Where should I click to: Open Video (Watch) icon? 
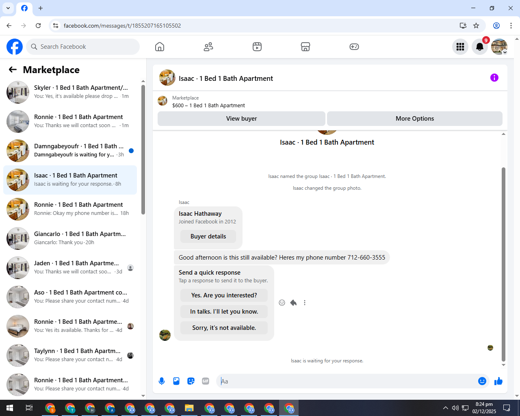257,47
